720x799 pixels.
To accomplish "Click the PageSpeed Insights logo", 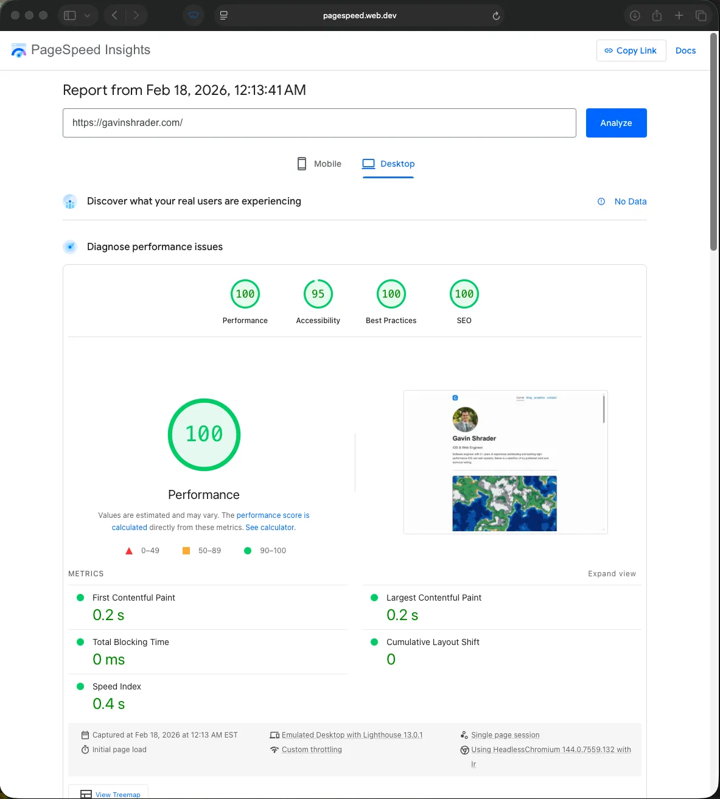I will pyautogui.click(x=18, y=50).
